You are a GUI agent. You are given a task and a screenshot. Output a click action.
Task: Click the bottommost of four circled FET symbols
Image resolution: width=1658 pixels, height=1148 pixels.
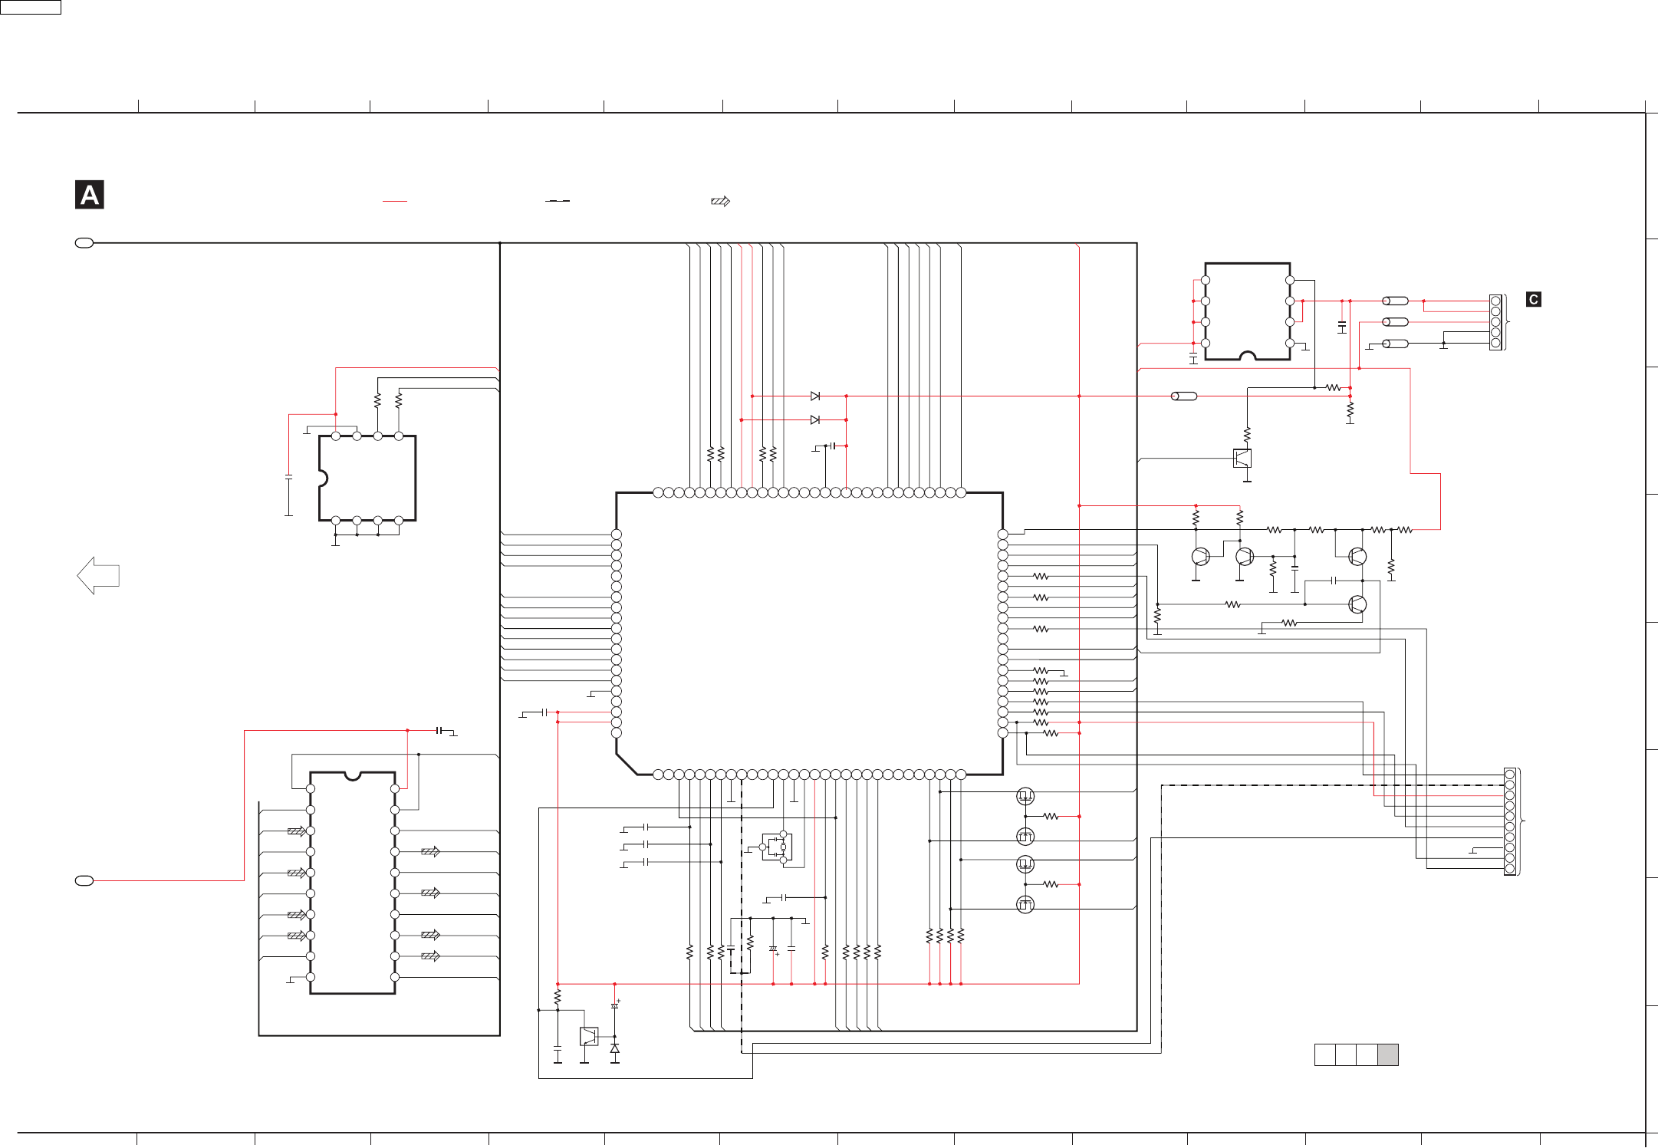click(x=1025, y=905)
